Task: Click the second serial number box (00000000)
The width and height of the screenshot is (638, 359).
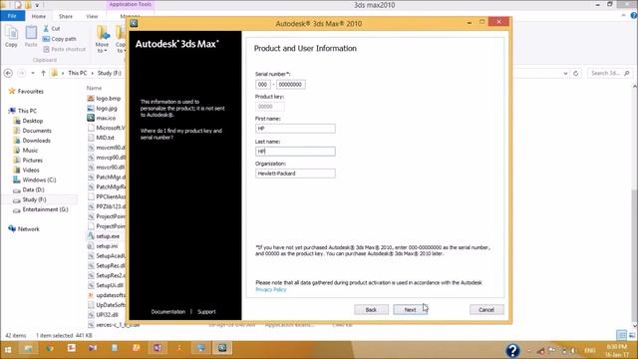Action: click(290, 84)
